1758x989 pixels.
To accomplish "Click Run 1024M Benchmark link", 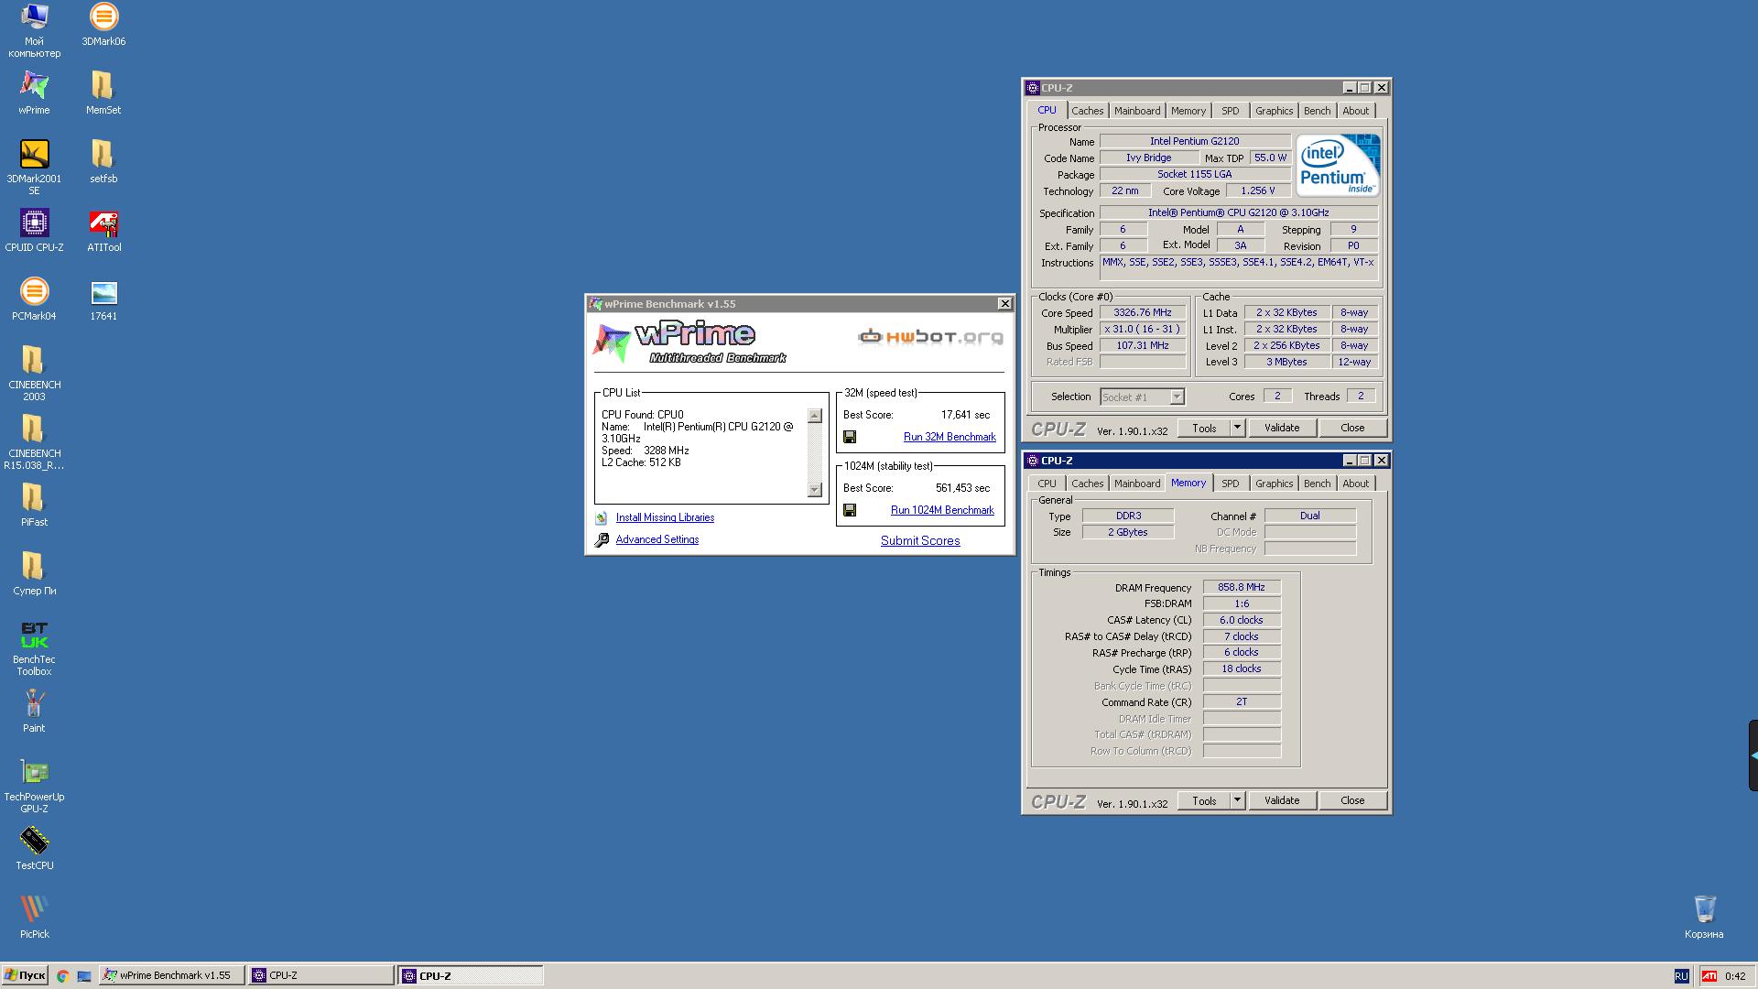I will (942, 510).
